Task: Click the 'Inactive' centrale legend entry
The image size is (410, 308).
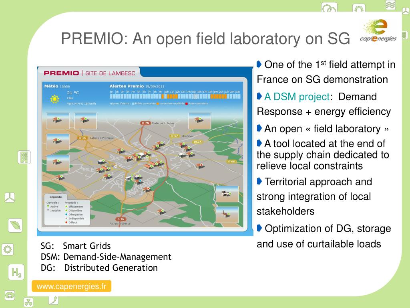Action: pos(54,211)
